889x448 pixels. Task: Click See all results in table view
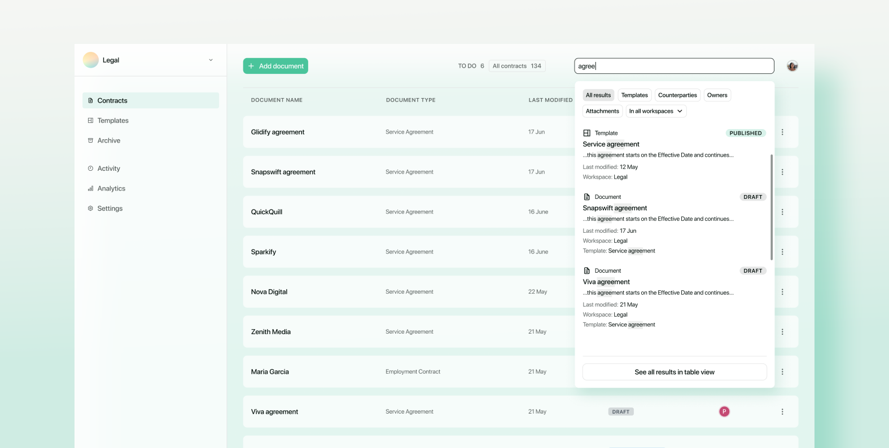(675, 372)
